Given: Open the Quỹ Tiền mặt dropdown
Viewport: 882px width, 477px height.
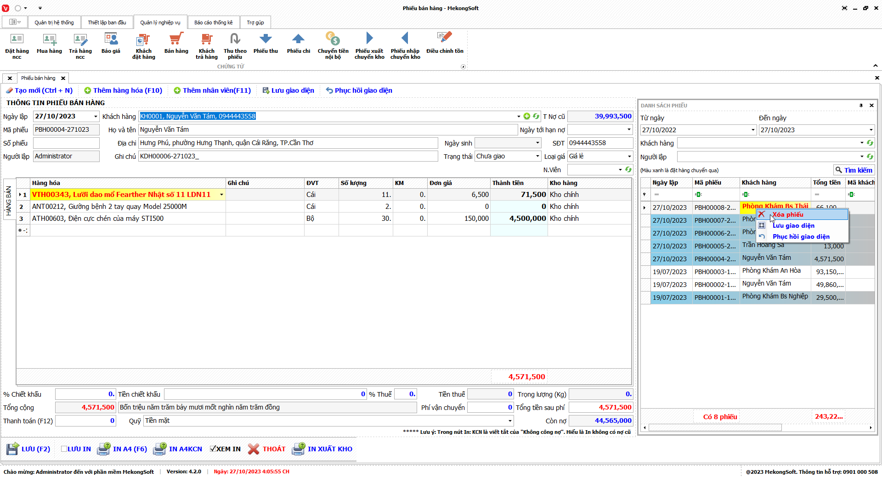Looking at the screenshot, I should point(510,421).
